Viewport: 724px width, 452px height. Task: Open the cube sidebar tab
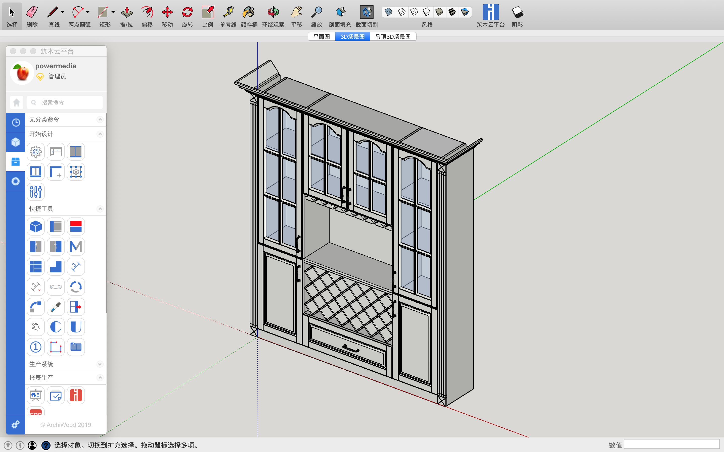click(16, 142)
